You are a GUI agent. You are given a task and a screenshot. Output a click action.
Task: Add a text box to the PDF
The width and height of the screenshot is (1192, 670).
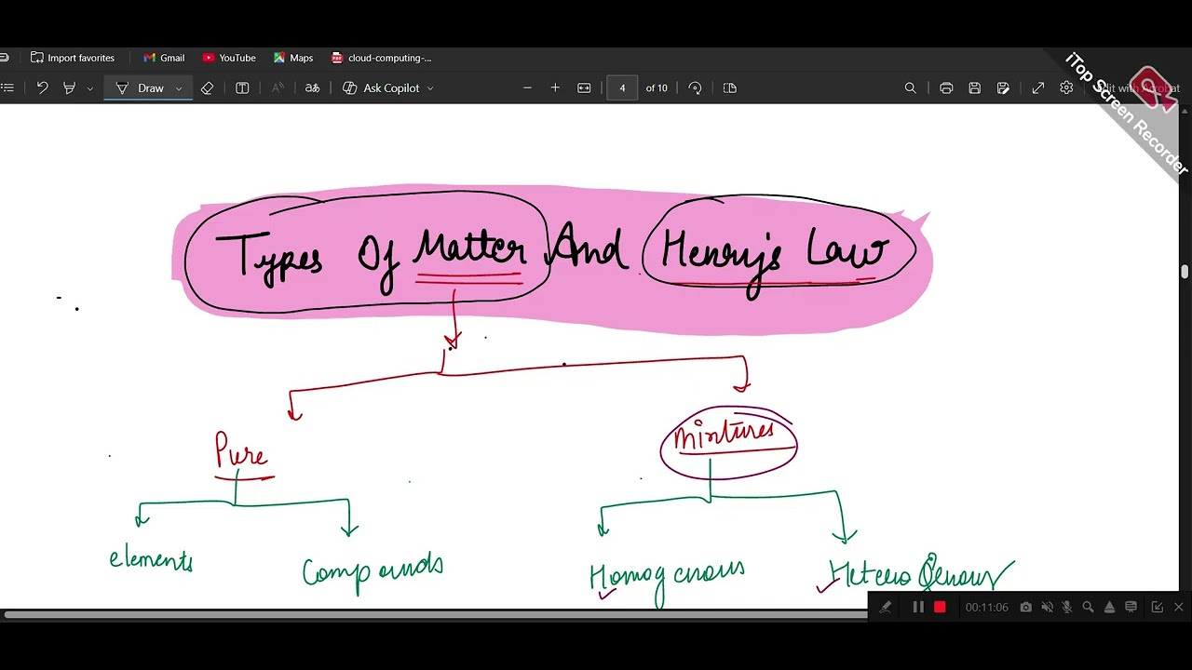pyautogui.click(x=242, y=87)
